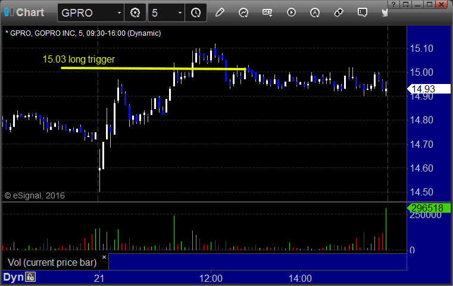Click the play replay button
Image resolution: width=453 pixels, height=286 pixels.
[x=291, y=13]
